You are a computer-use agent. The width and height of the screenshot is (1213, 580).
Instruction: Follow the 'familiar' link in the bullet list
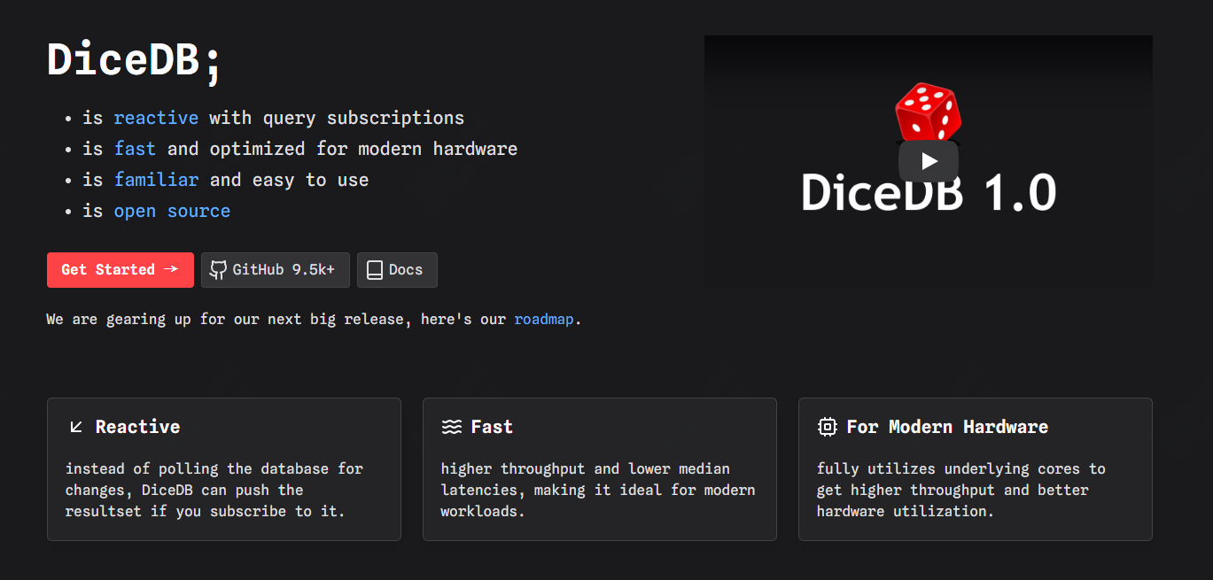(156, 180)
